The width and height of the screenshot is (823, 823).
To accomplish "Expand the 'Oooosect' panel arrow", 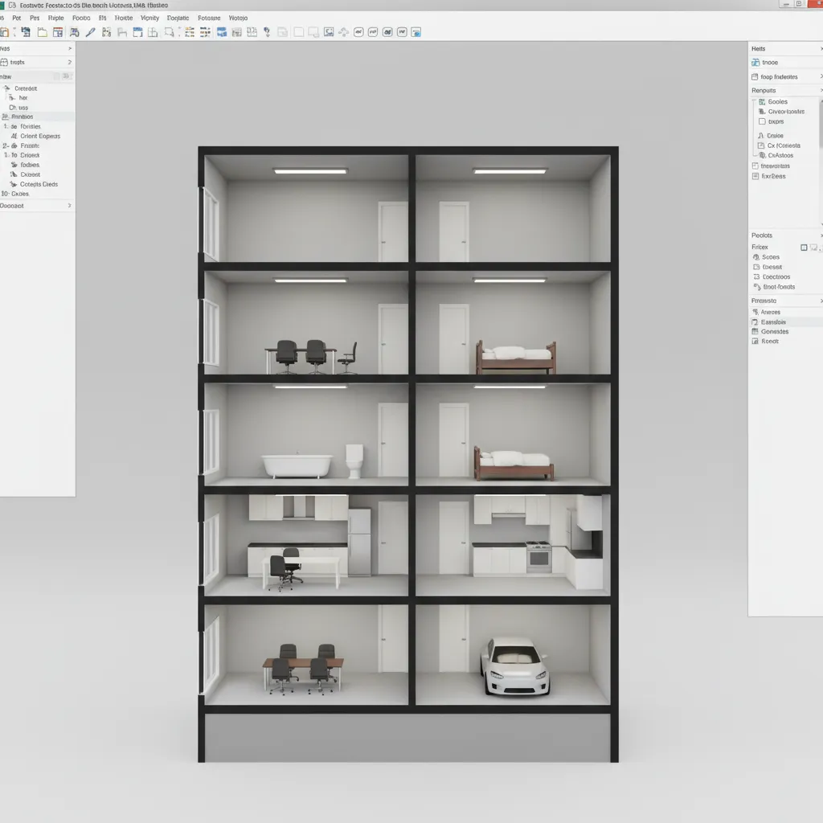I will [69, 206].
